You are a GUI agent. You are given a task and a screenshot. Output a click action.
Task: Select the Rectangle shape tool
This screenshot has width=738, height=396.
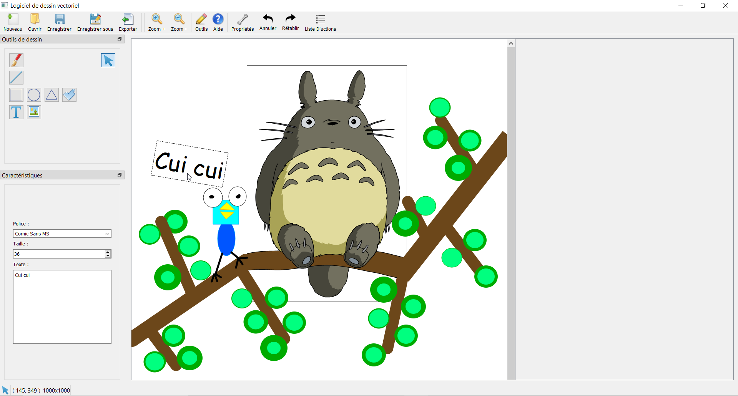tap(16, 94)
